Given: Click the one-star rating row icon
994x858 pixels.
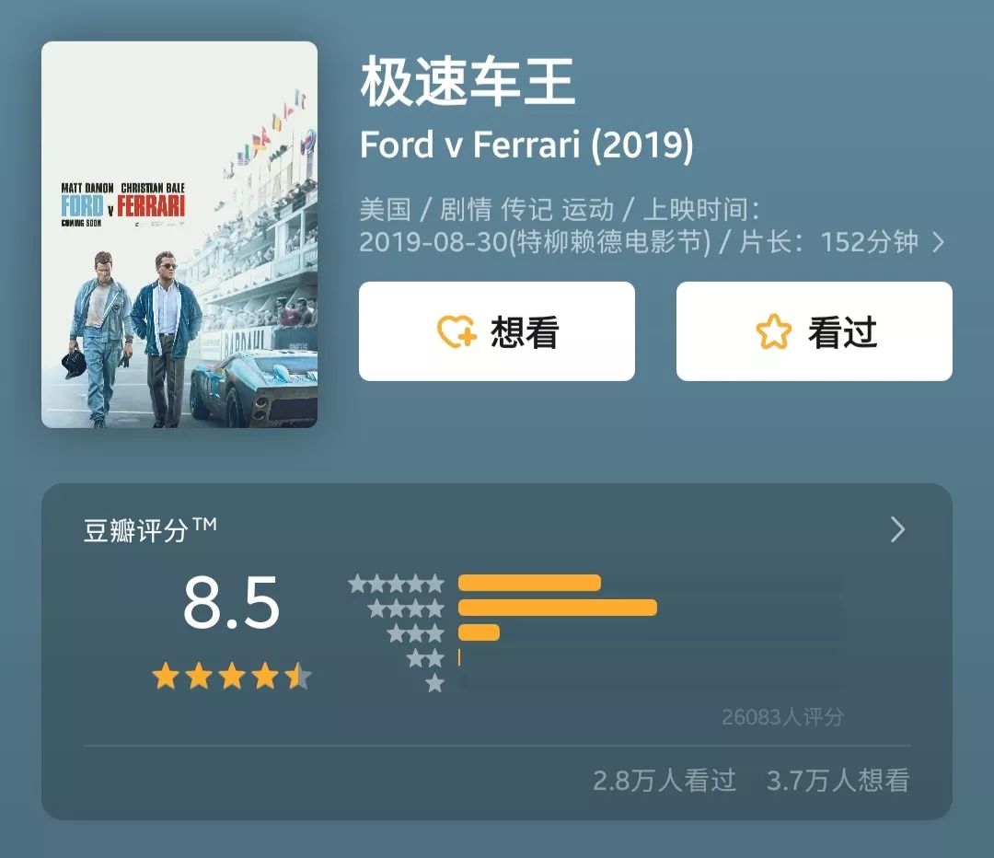Looking at the screenshot, I should (434, 683).
